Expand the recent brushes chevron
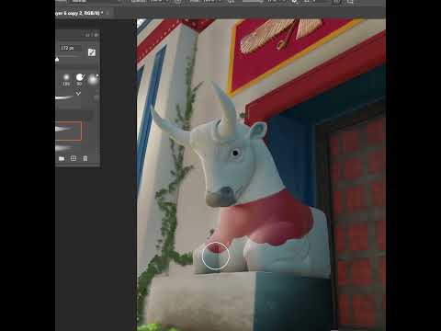This screenshot has width=441, height=331. click(x=78, y=94)
